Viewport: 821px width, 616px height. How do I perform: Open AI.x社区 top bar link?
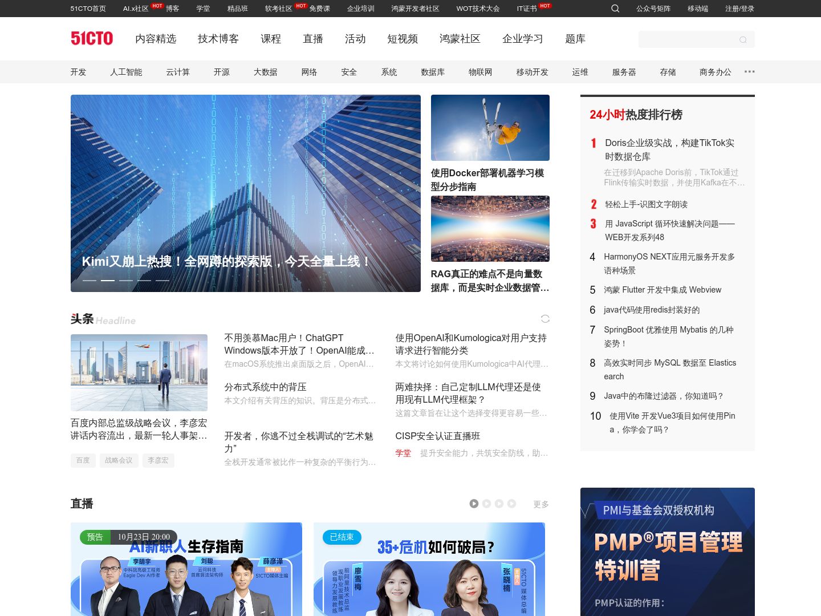point(136,9)
